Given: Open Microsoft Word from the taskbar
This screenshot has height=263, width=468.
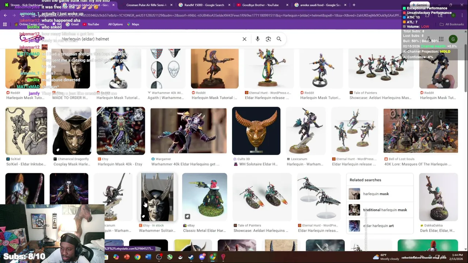Looking at the screenshot, I should coord(148,257).
